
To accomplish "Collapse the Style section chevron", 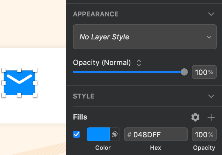I will (211, 96).
